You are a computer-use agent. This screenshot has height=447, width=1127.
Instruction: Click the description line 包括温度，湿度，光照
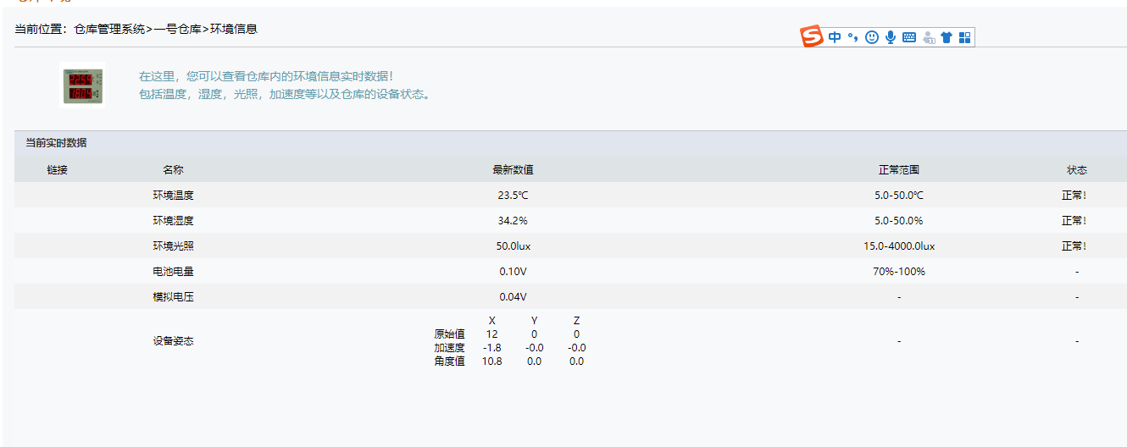point(286,94)
